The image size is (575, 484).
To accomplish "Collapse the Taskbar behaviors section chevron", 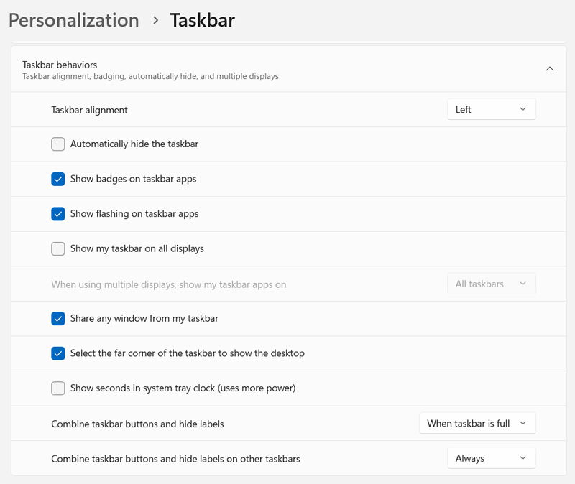I will pos(550,69).
